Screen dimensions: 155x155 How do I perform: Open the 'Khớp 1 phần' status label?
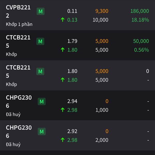click(19, 25)
